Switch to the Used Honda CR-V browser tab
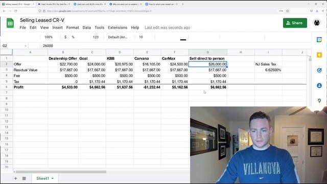This screenshot has height=184, width=327. click(x=54, y=4)
